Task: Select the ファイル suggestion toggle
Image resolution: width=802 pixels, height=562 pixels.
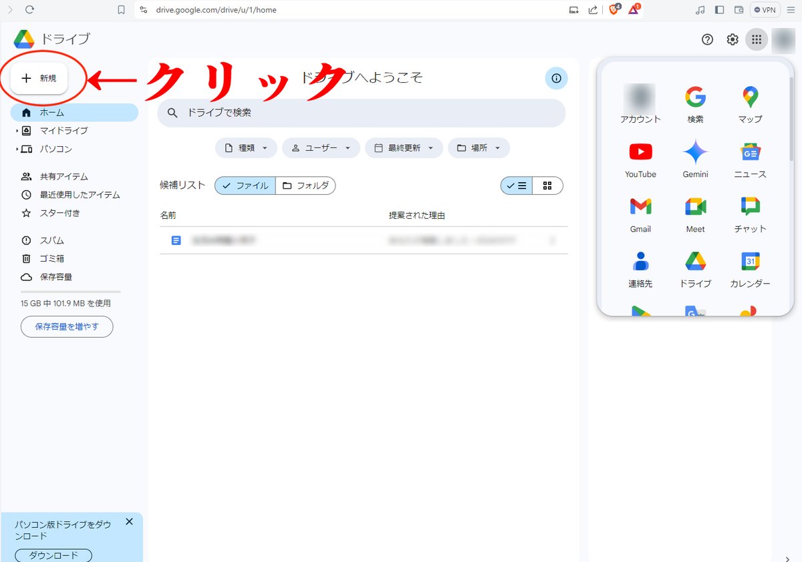Action: pyautogui.click(x=245, y=186)
